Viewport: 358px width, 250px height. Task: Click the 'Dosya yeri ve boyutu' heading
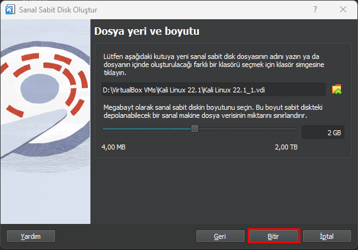coord(147,32)
